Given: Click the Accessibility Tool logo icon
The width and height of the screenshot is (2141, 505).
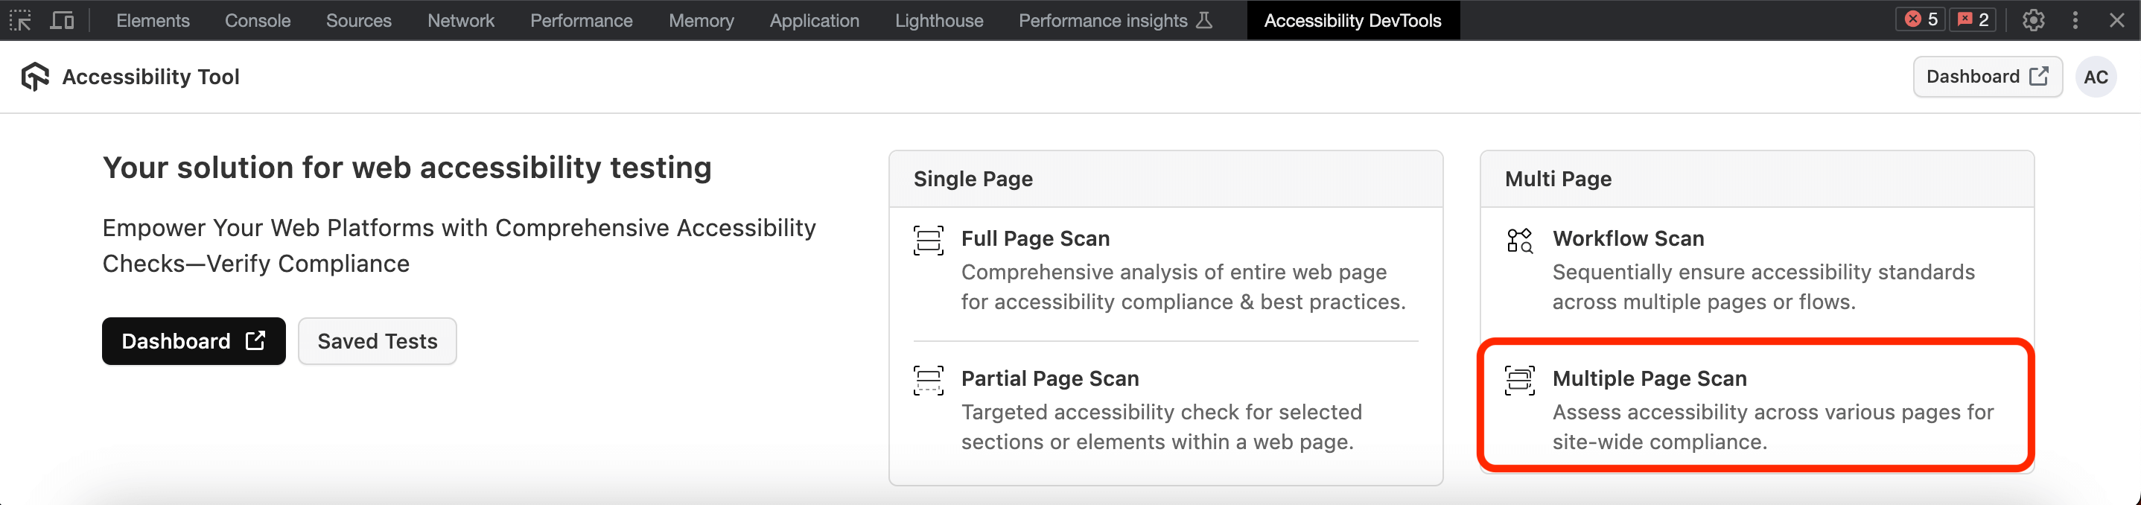Looking at the screenshot, I should [35, 77].
